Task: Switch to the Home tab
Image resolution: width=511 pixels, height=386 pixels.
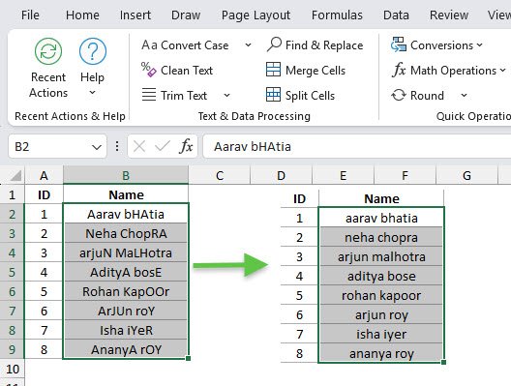Action: [x=82, y=15]
